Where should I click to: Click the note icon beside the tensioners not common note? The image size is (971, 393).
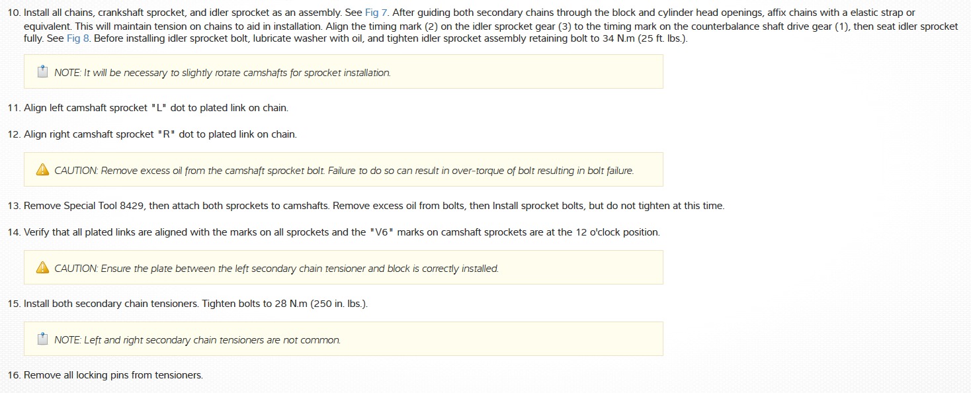(x=42, y=339)
